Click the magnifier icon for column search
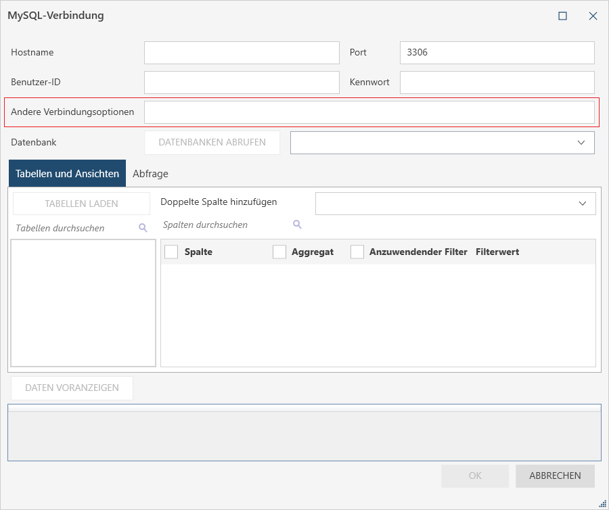Image resolution: width=609 pixels, height=510 pixels. pos(297,225)
